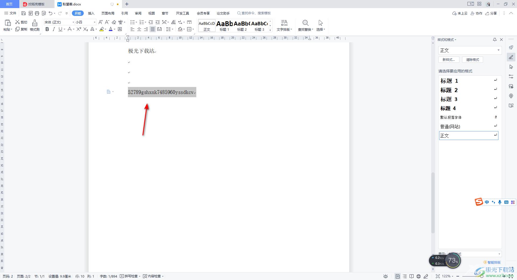The image size is (517, 280).
Task: Toggle bold formatting
Action: tap(47, 29)
